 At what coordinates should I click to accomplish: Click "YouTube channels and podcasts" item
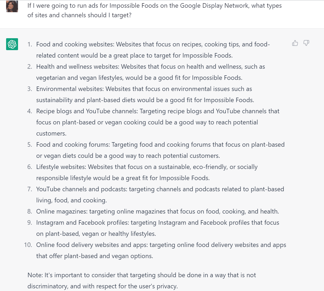[x=160, y=195]
